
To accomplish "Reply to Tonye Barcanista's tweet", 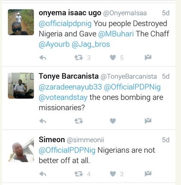I will click(43, 121).
